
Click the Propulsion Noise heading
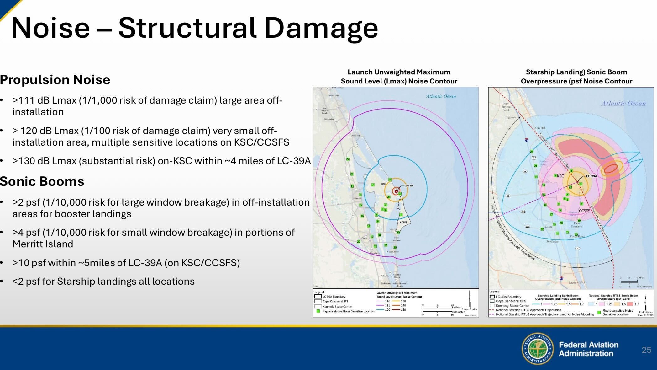click(x=55, y=80)
